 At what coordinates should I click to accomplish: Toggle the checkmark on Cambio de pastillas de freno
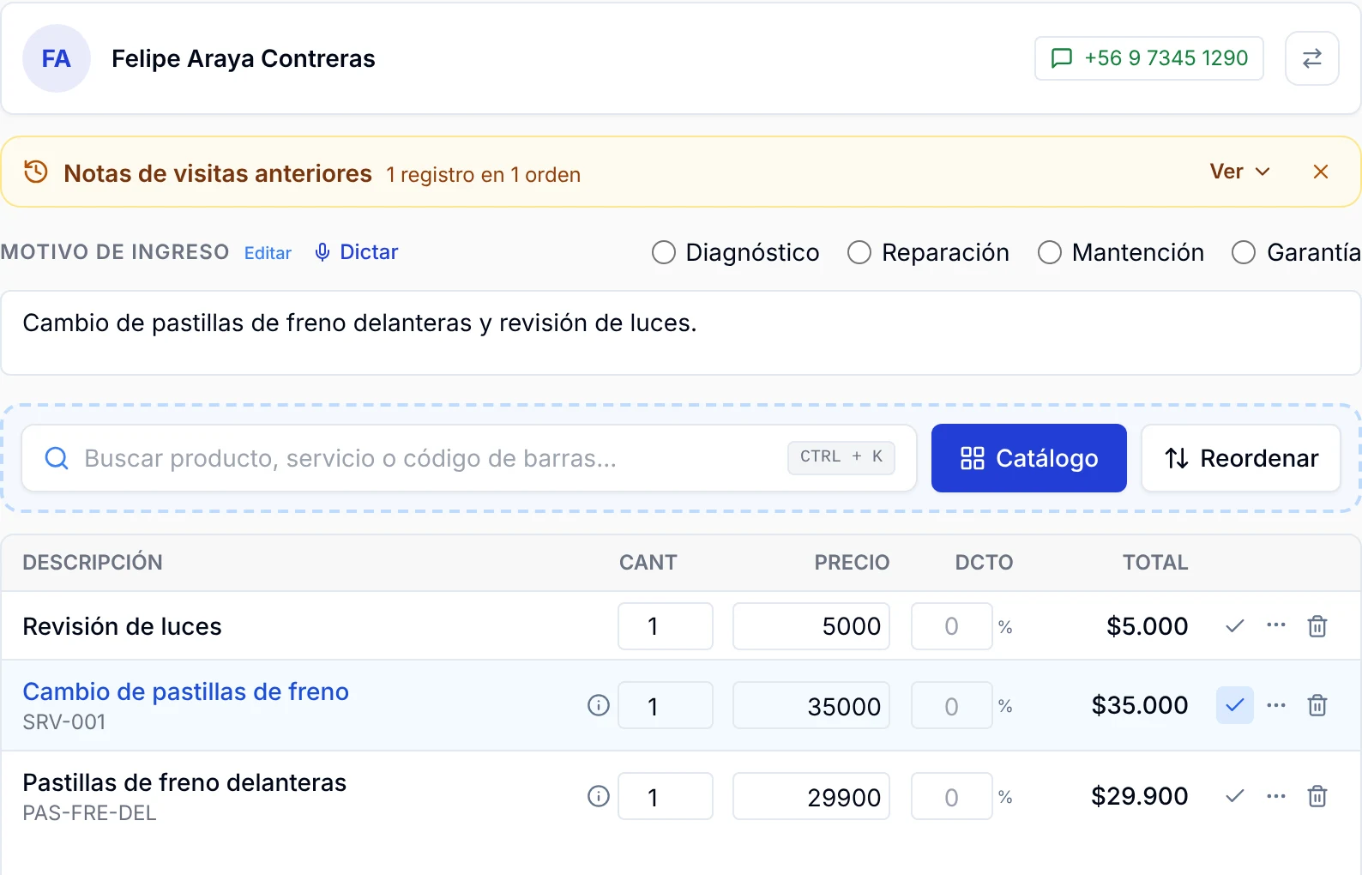tap(1235, 705)
